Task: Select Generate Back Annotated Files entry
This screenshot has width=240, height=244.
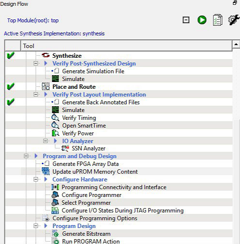Action: coord(101,102)
